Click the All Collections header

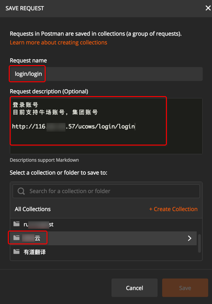coord(33,209)
